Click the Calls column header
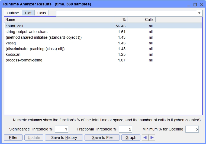 click(141, 19)
